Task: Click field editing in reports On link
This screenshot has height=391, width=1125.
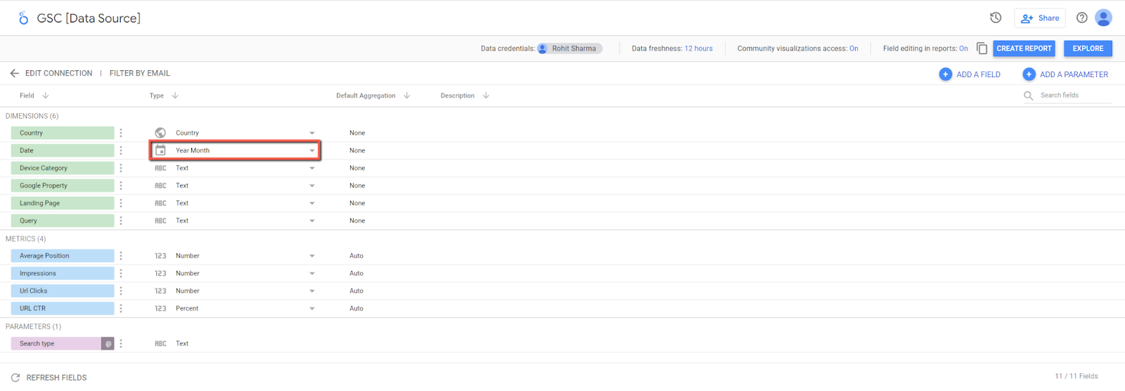Action: [963, 48]
